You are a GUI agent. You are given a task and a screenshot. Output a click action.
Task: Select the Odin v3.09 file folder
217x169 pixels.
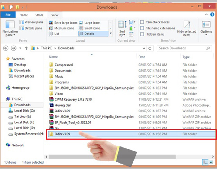click(x=132, y=134)
